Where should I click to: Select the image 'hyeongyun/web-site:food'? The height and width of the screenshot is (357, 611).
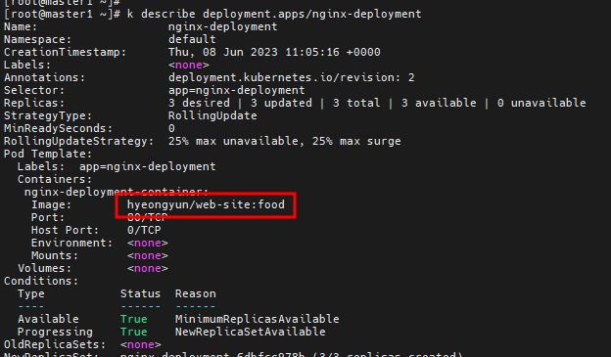tap(206, 204)
